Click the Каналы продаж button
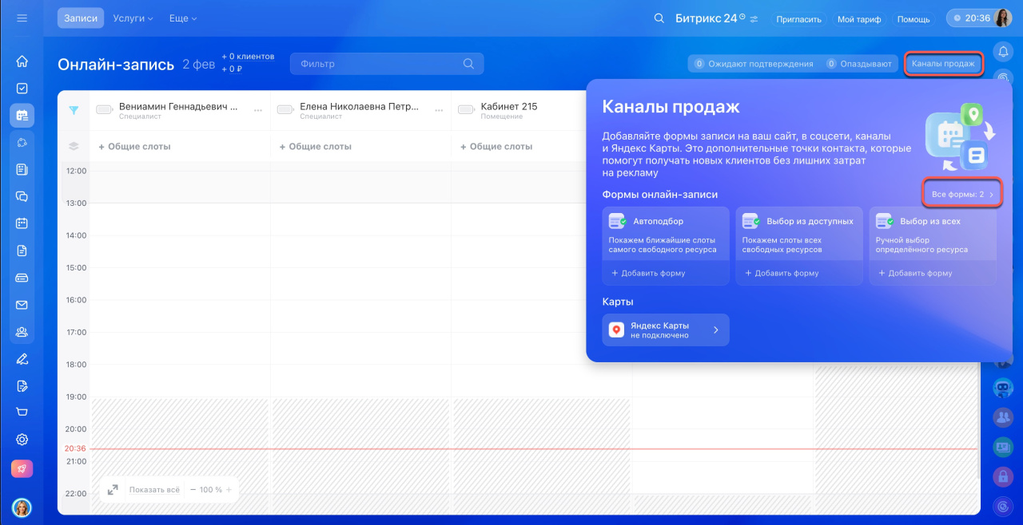The height and width of the screenshot is (525, 1023). [x=943, y=64]
